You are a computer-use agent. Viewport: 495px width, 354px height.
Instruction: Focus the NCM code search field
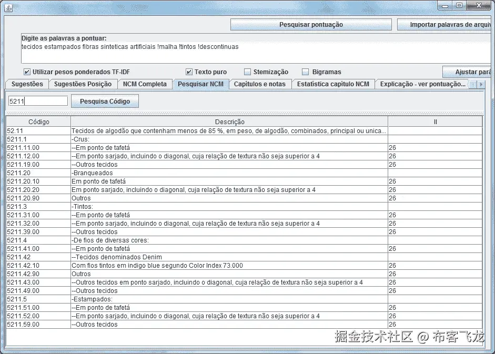point(38,101)
